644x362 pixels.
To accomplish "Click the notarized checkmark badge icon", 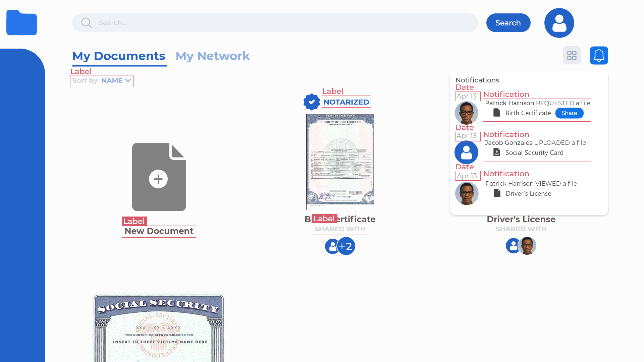I will coord(312,102).
